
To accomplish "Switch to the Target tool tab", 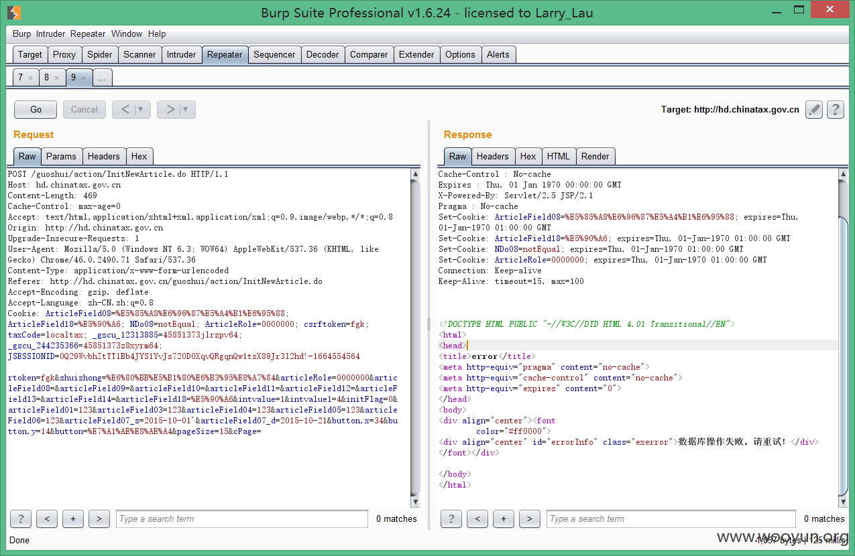I will coord(30,54).
